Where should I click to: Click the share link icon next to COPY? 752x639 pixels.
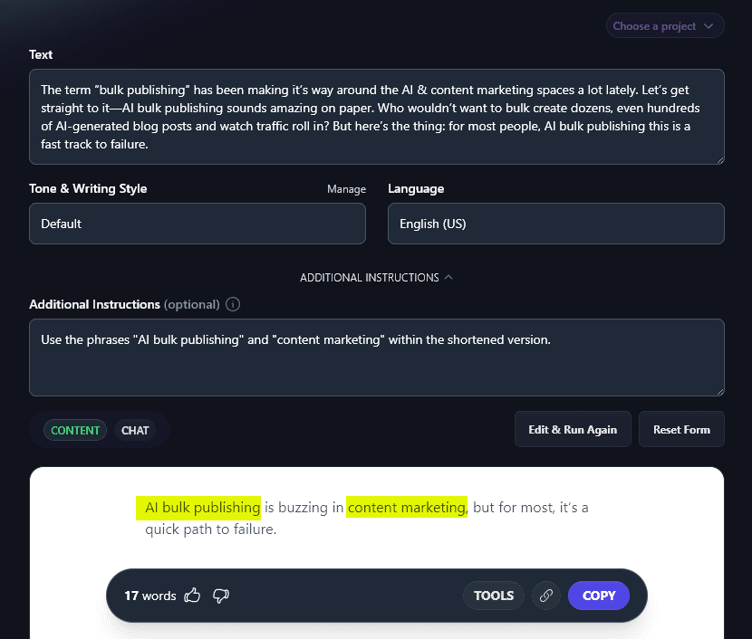545,596
